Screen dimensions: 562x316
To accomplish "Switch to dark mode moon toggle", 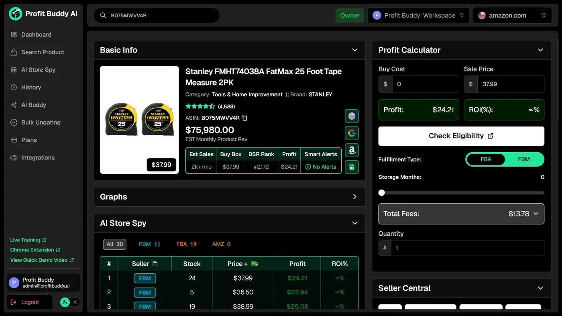I will click(65, 302).
